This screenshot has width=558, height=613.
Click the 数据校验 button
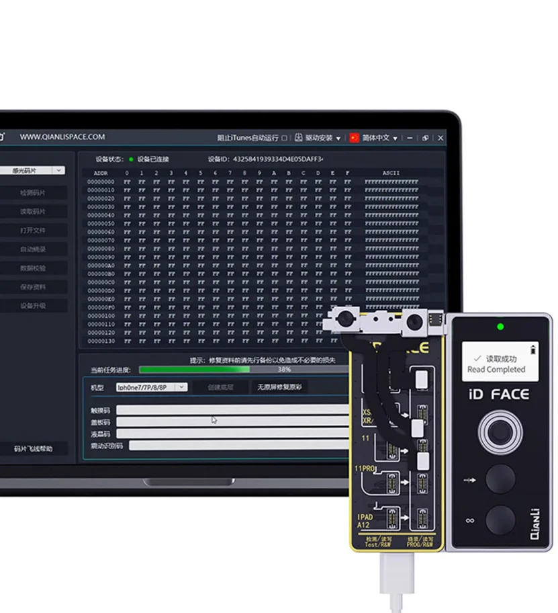[x=33, y=268]
